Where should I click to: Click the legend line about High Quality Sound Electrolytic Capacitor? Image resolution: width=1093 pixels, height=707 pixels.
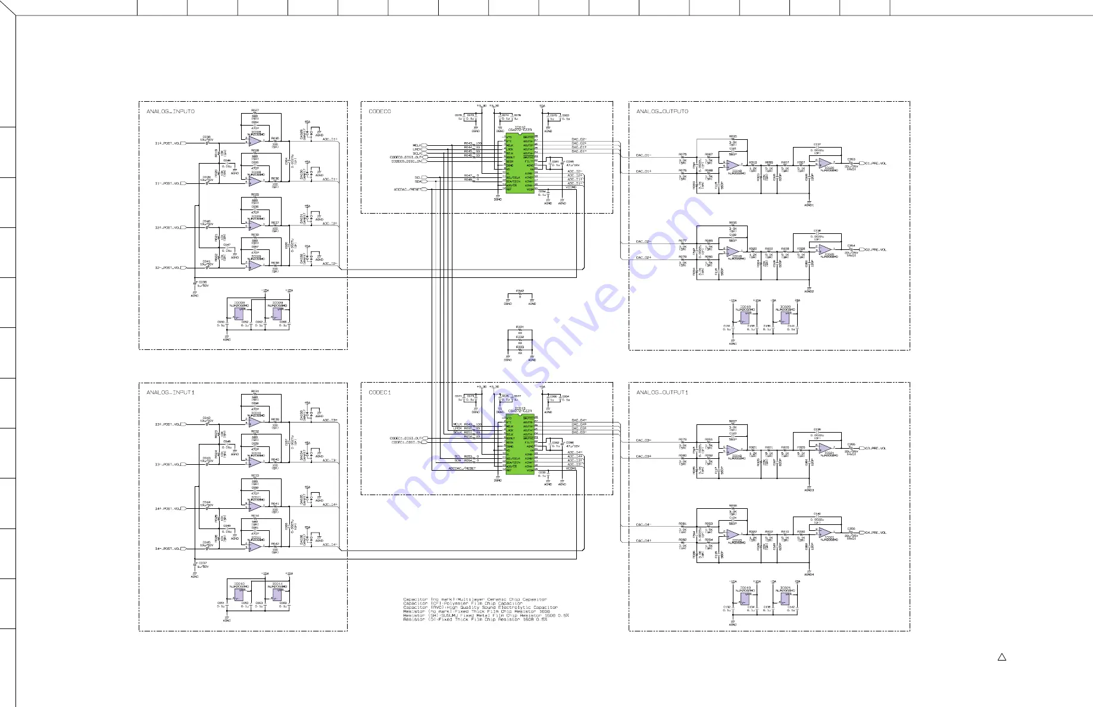pos(480,608)
